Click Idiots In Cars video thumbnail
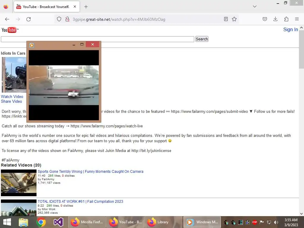304x228 pixels. (14, 75)
